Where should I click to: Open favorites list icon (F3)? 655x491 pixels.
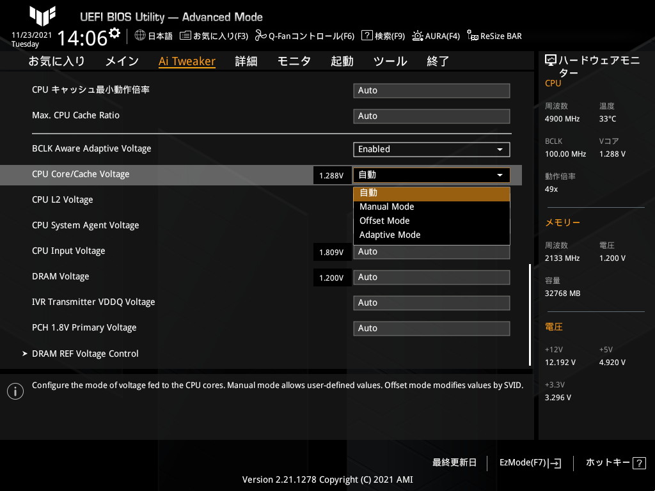(185, 36)
